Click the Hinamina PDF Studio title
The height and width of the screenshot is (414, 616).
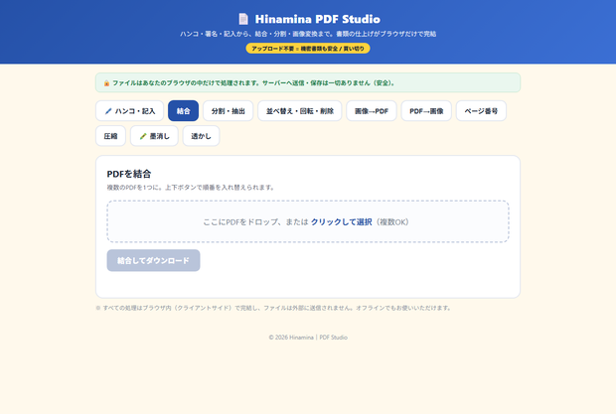coord(317,19)
